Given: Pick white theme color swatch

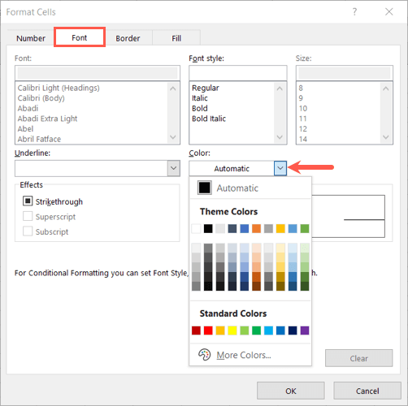Looking at the screenshot, I should [x=196, y=228].
